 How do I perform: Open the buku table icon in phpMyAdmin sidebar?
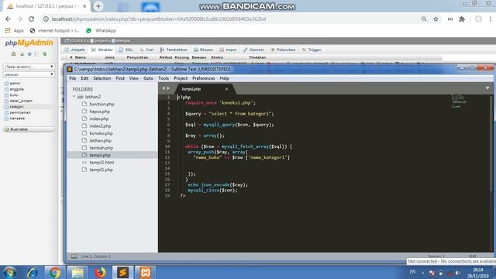point(6,95)
